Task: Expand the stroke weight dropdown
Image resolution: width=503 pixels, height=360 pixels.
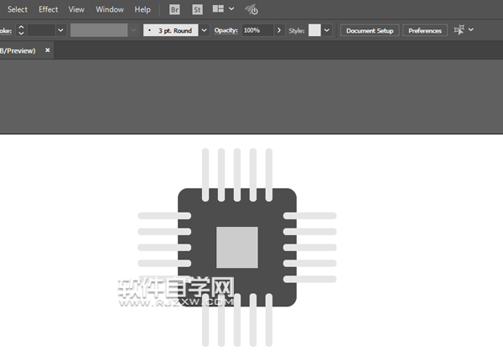Action: 60,30
